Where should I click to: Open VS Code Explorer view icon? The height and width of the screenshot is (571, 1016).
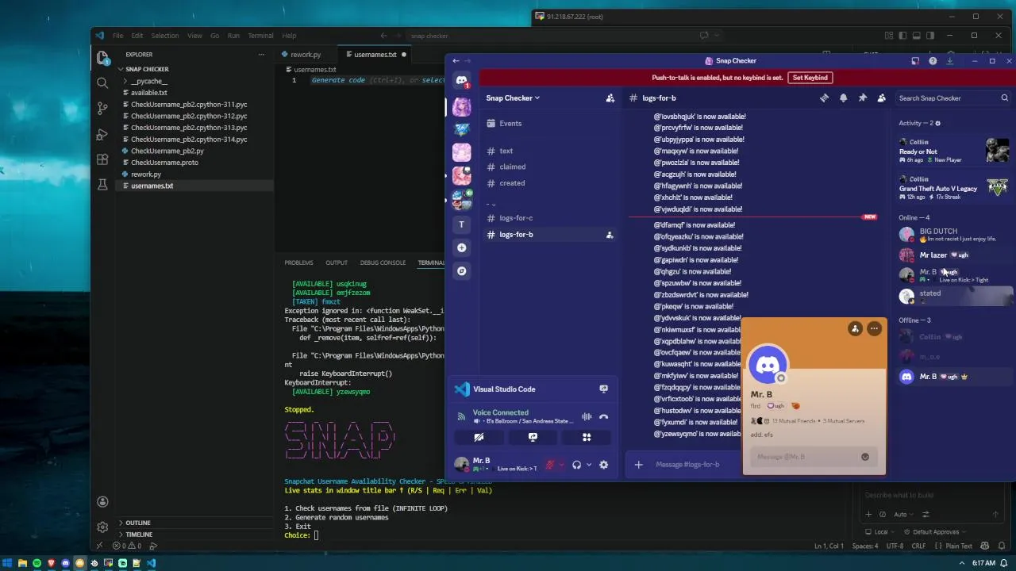[102, 58]
